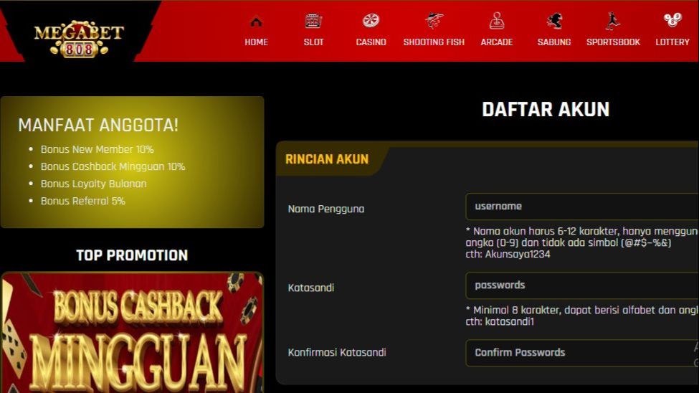Go to CASINO menu label

(371, 42)
